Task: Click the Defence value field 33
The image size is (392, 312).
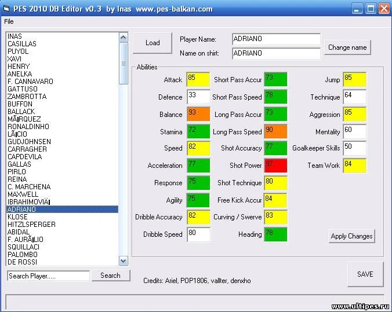Action: point(198,97)
